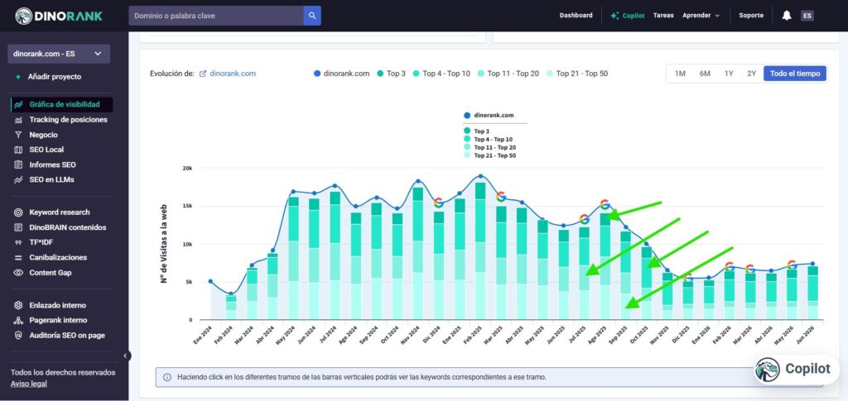This screenshot has height=401, width=848.
Task: Click the Enlazado interno icon
Action: [18, 305]
